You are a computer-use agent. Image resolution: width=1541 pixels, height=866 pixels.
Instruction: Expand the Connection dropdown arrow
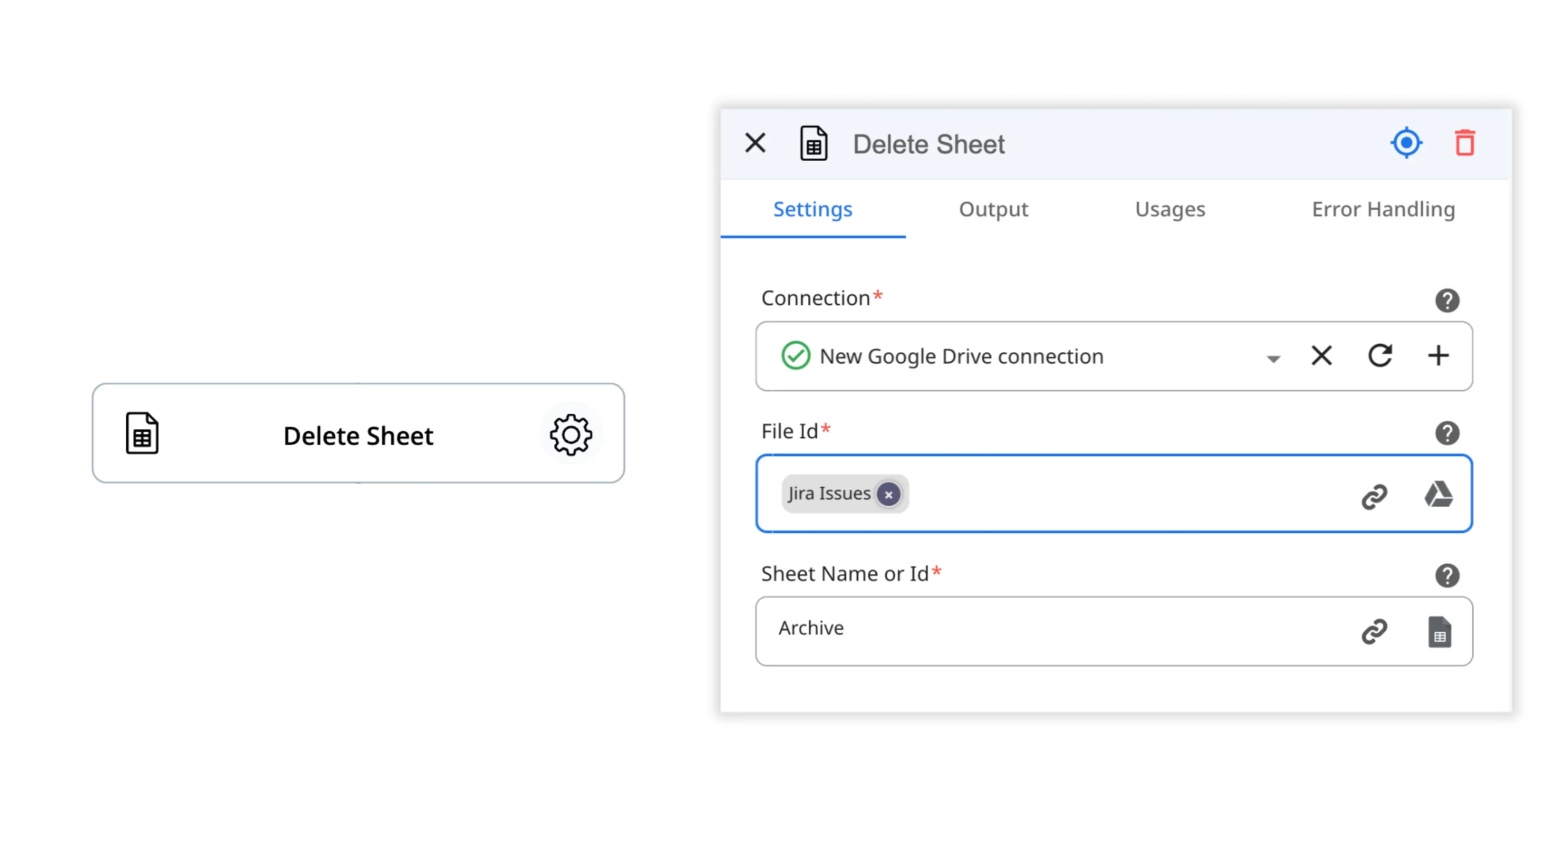coord(1273,358)
